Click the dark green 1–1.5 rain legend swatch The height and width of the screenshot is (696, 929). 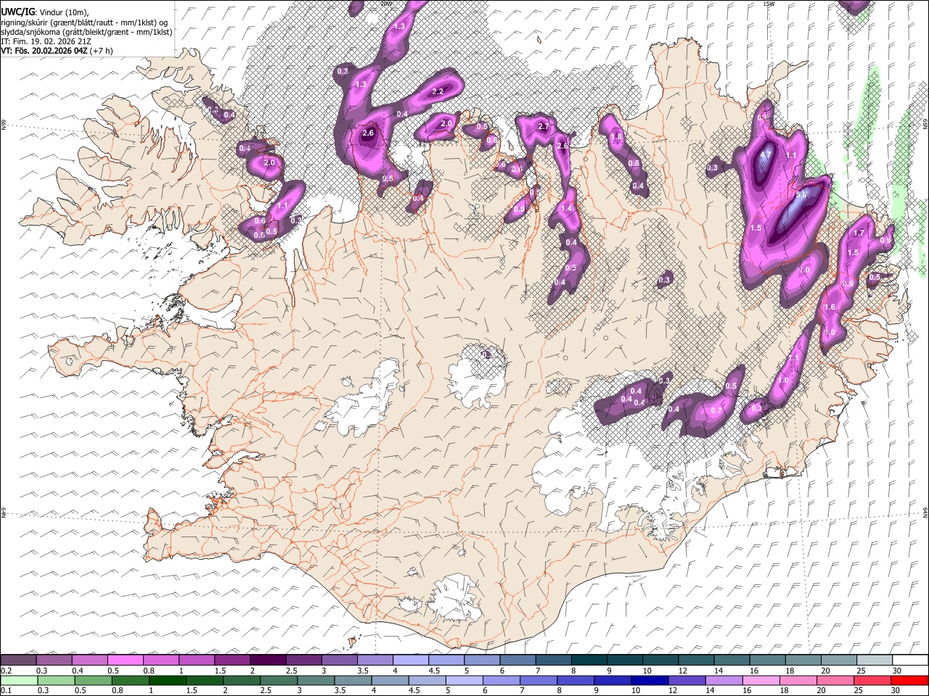[x=168, y=680]
